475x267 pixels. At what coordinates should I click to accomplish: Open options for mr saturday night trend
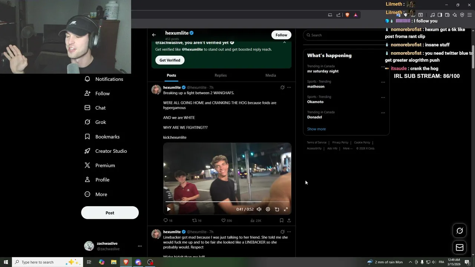pyautogui.click(x=383, y=67)
